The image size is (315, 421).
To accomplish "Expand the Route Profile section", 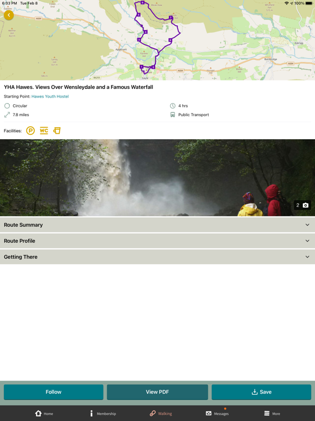I will pyautogui.click(x=157, y=241).
